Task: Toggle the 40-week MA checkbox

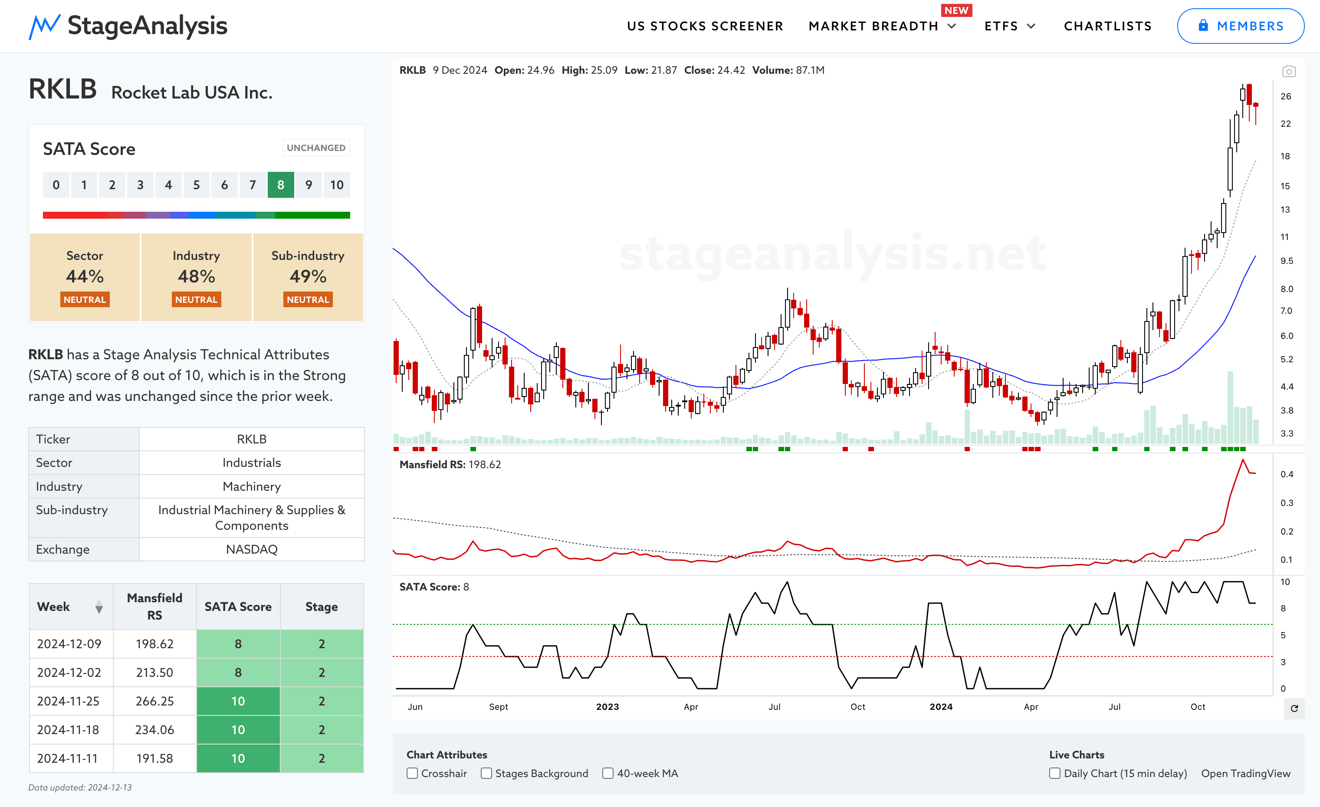Action: pos(608,773)
